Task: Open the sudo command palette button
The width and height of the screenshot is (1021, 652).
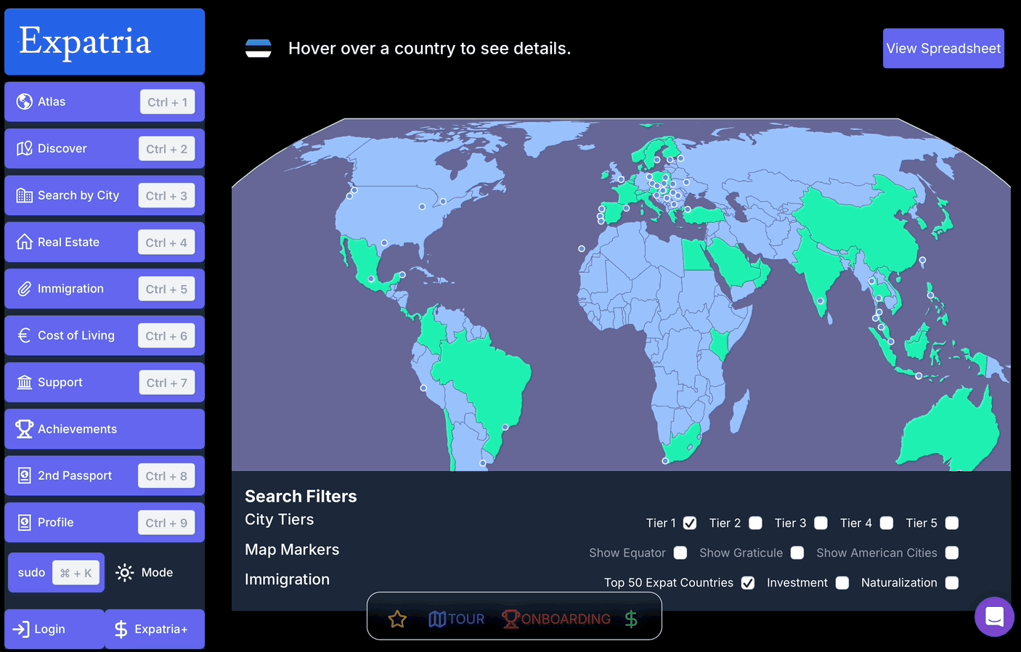Action: pos(57,573)
